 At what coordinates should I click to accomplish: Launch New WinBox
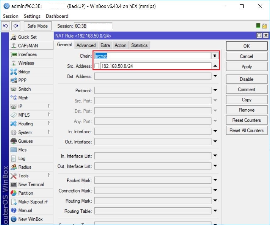(31, 219)
